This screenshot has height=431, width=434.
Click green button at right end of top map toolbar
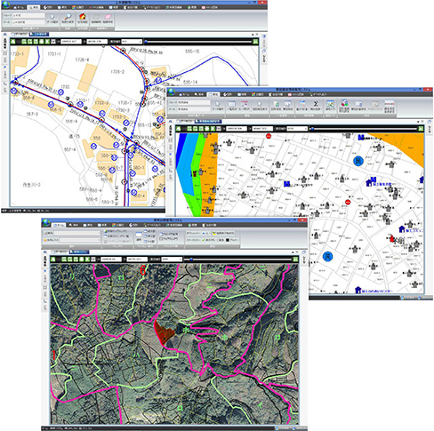click(255, 42)
